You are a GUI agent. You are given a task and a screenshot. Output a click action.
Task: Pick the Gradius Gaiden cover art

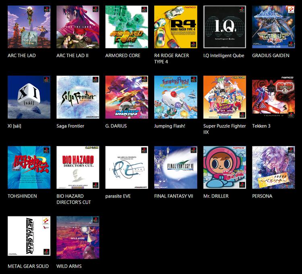click(273, 27)
